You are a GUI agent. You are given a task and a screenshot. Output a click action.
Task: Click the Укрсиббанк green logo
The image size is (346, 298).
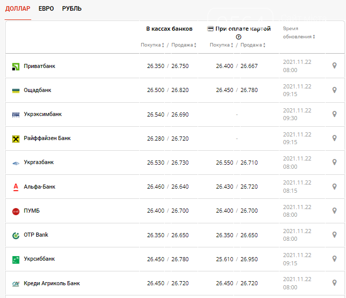(x=16, y=260)
